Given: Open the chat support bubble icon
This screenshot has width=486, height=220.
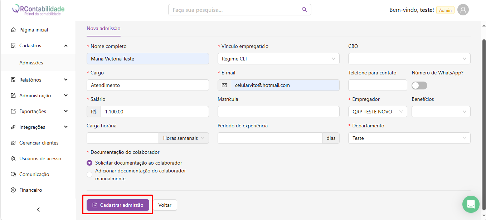Looking at the screenshot, I should click(471, 204).
